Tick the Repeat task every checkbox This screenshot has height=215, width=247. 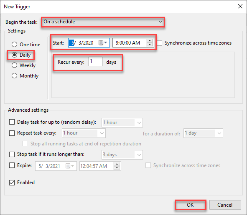tap(12, 133)
